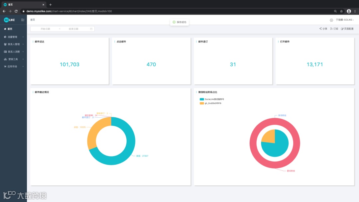Open settings via the gear icon

331,20
